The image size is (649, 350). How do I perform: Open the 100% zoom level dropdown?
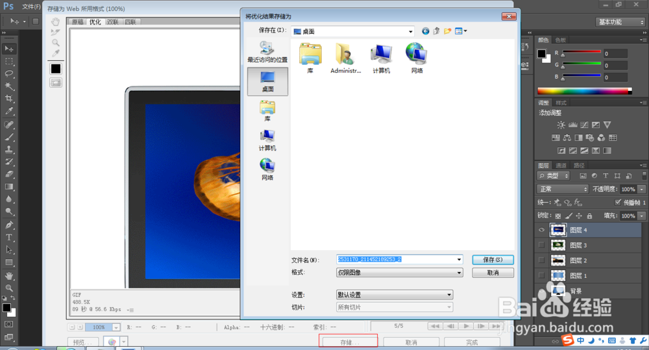click(116, 327)
